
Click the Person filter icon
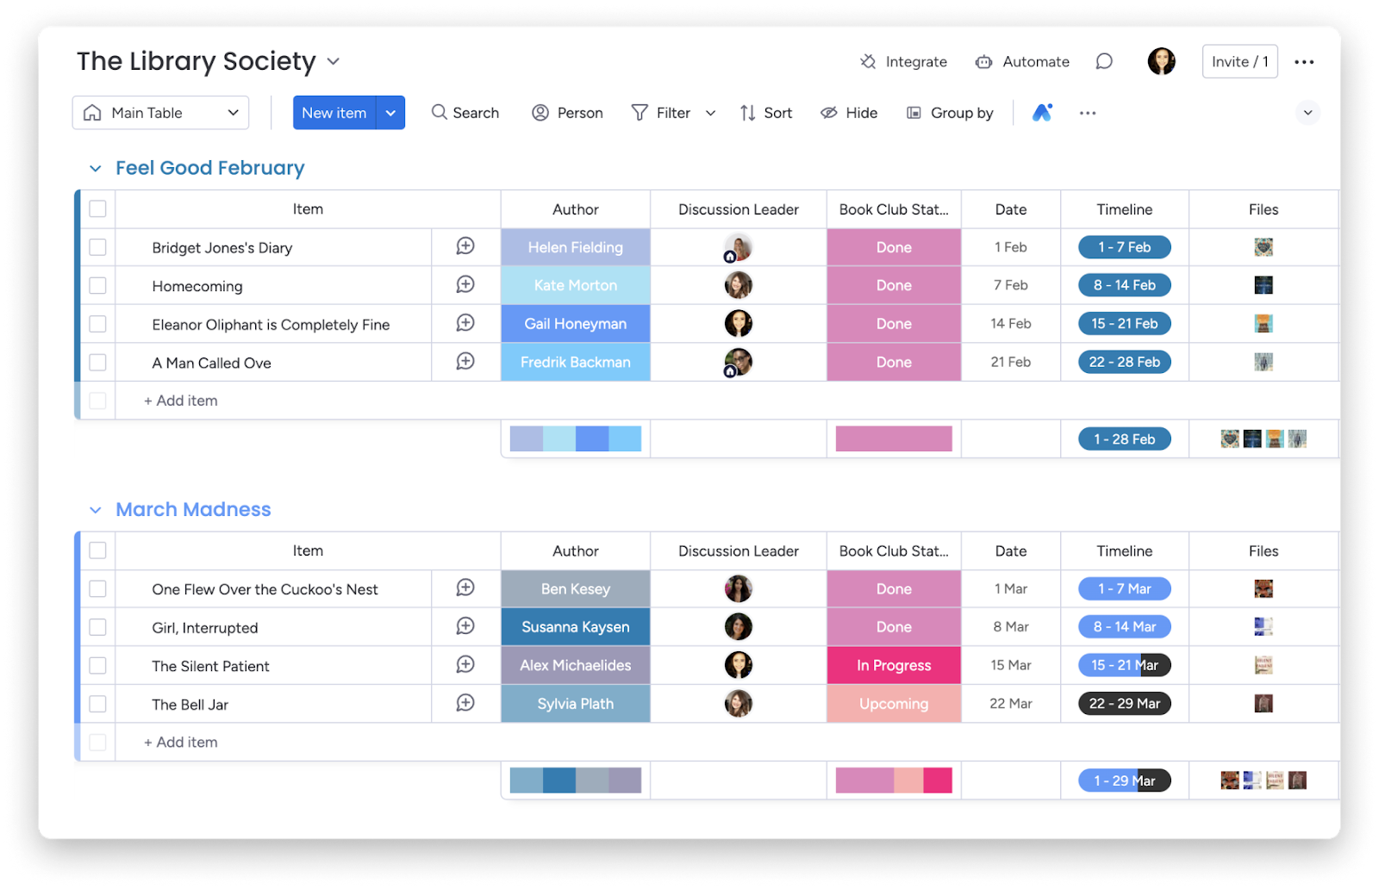click(540, 112)
